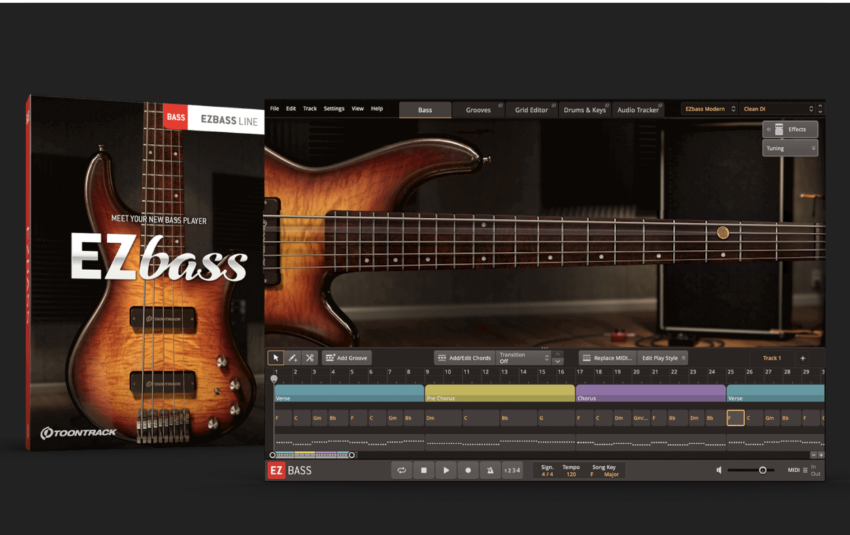The height and width of the screenshot is (535, 850).
Task: Click the bass fretboard string marker
Action: pos(722,232)
